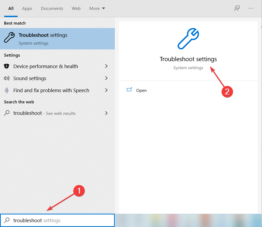Click inside the search input field
This screenshot has height=227, width=262.
(x=53, y=220)
